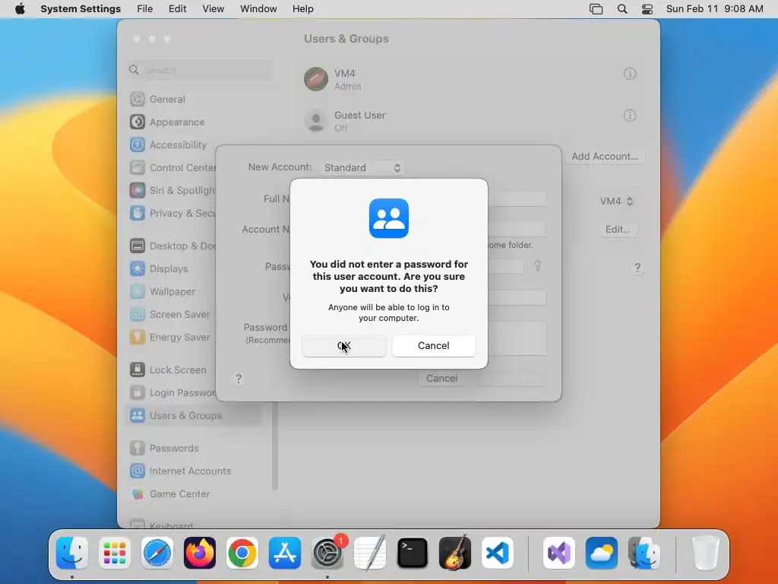This screenshot has width=778, height=584.
Task: Open Displays settings
Action: pos(172,269)
